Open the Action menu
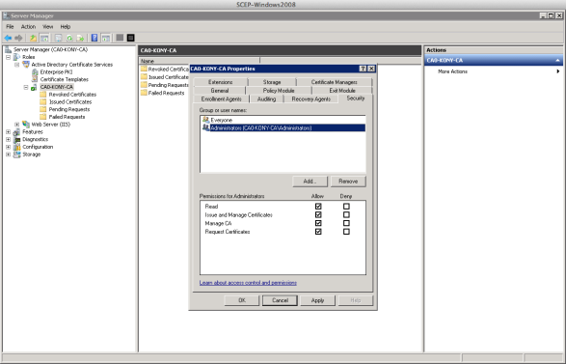 click(x=28, y=27)
